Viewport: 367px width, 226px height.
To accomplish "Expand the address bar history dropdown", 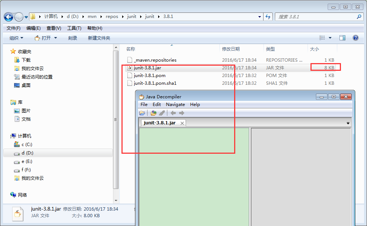I will click(x=259, y=17).
